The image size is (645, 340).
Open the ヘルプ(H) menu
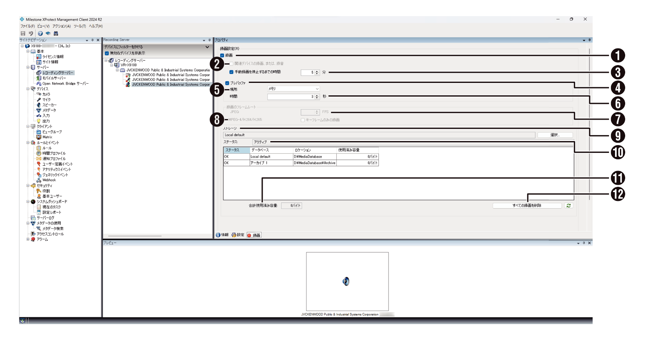point(96,26)
